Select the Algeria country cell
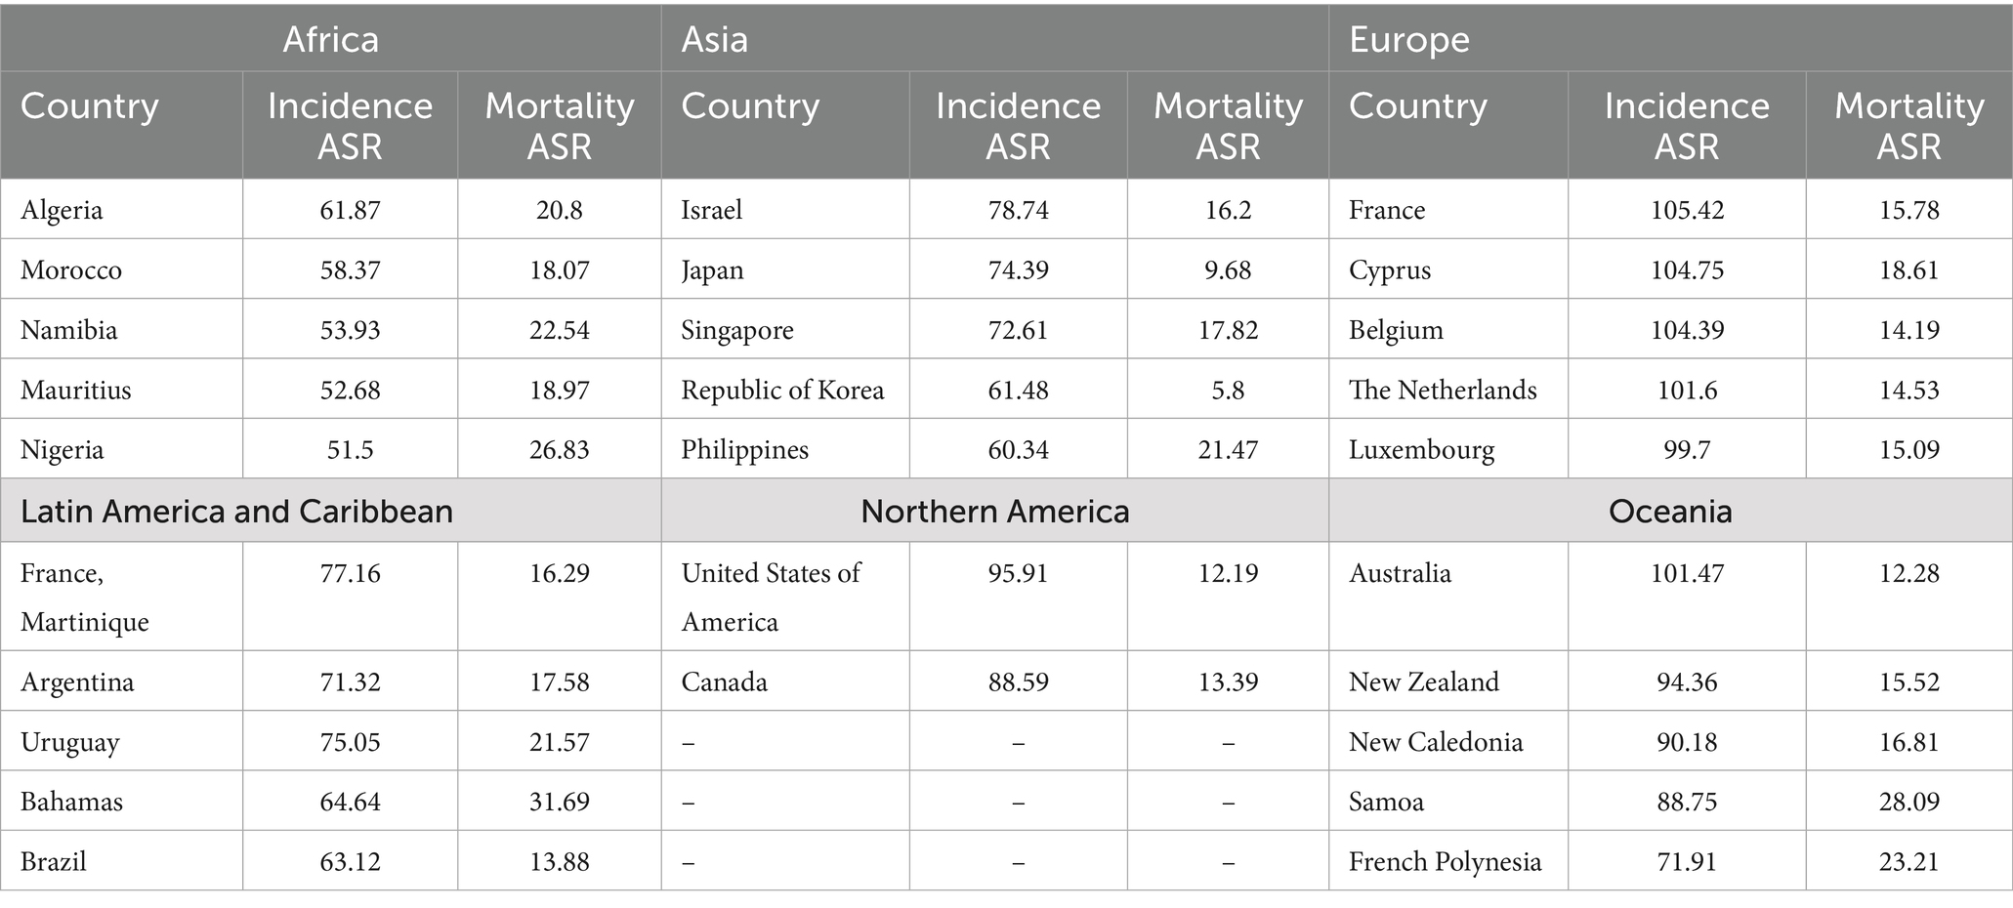The height and width of the screenshot is (908, 2013). pos(62,210)
